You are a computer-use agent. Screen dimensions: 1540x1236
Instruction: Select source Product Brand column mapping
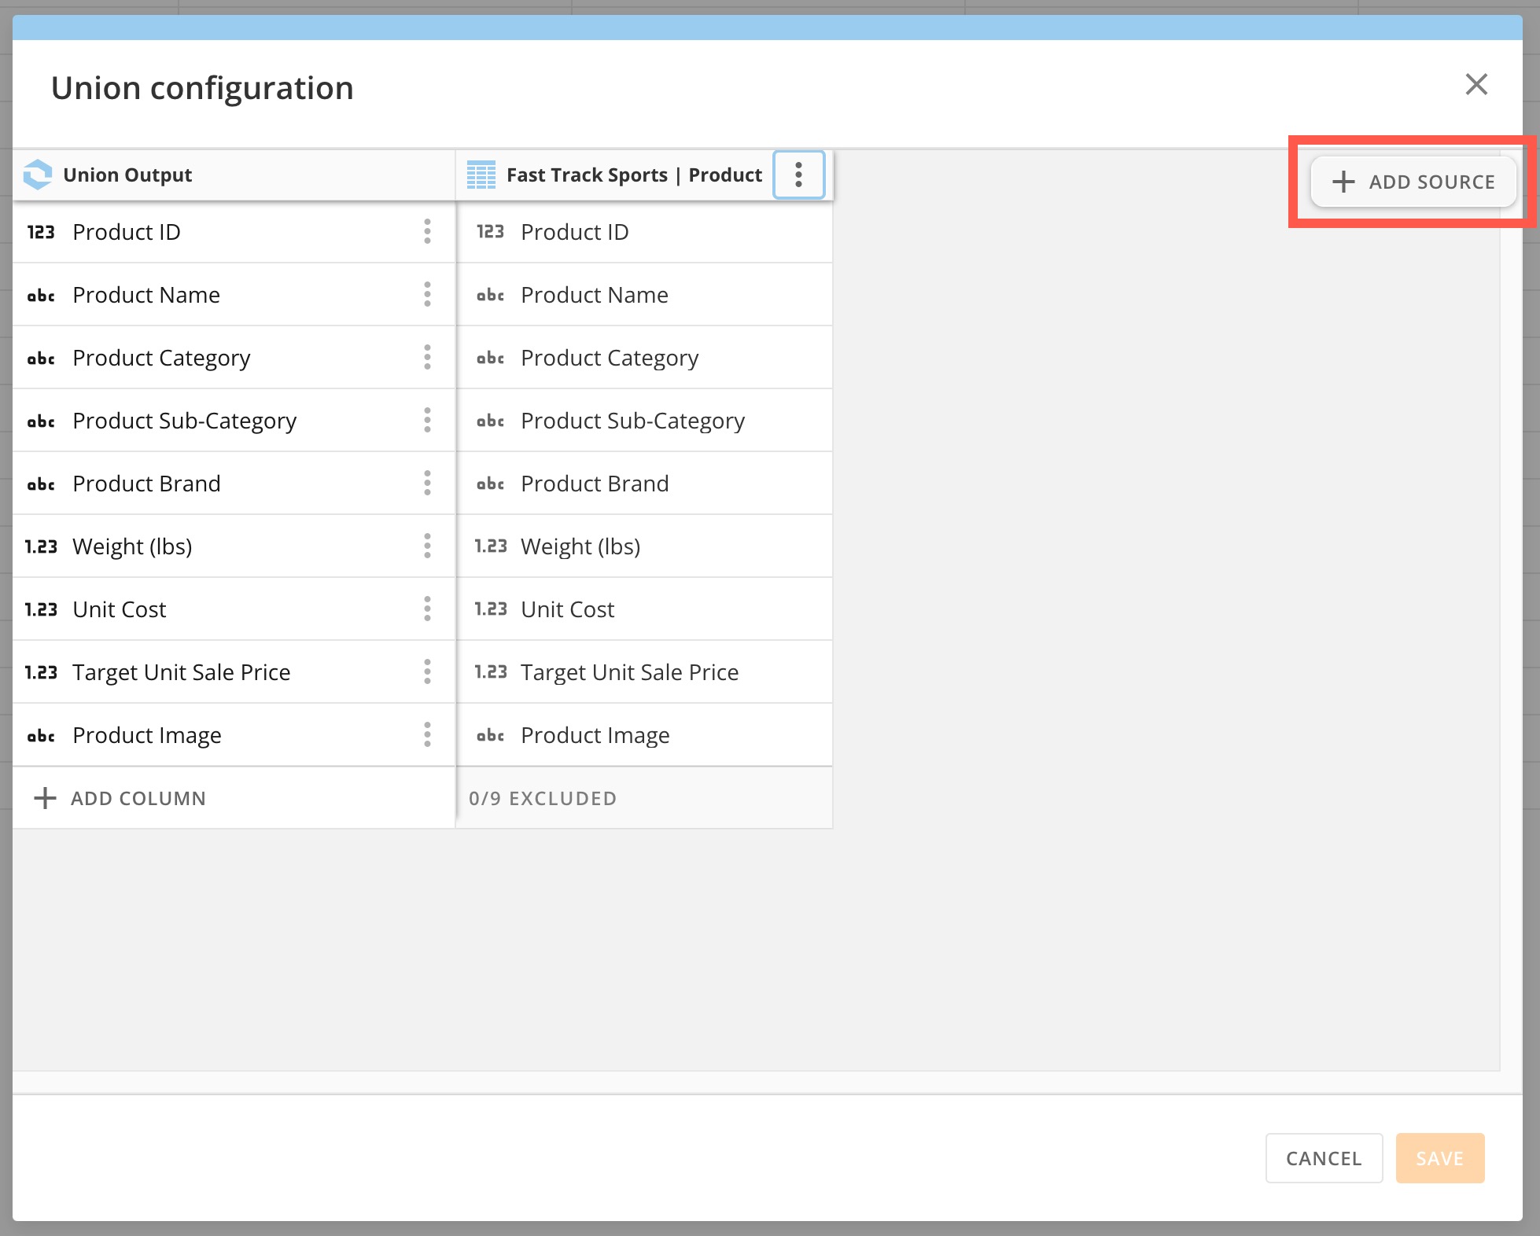tap(643, 484)
